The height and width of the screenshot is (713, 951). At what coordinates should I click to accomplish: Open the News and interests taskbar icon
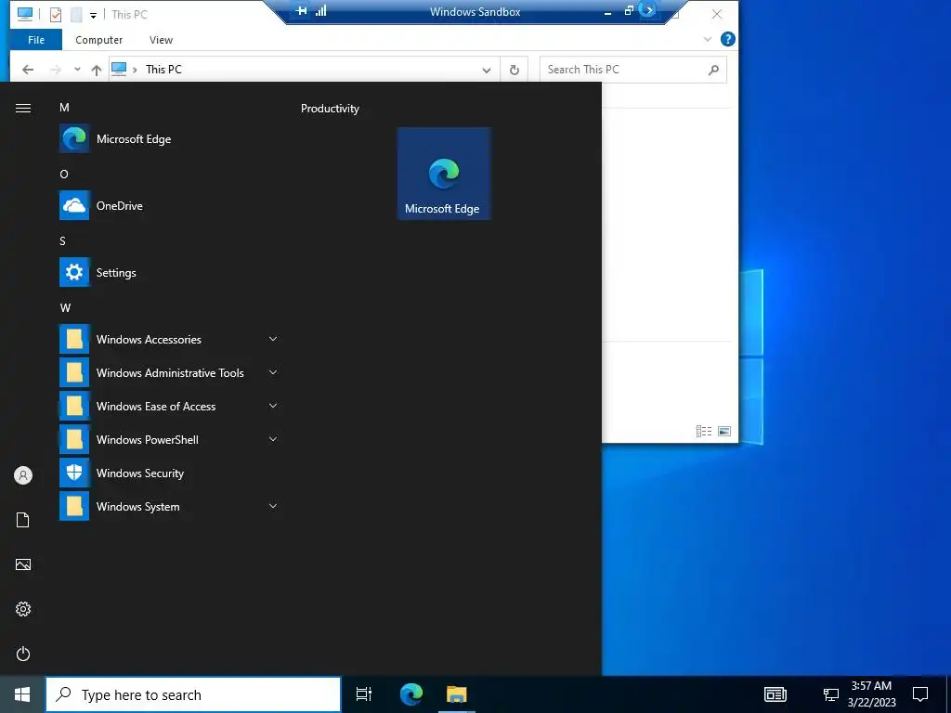tap(775, 694)
